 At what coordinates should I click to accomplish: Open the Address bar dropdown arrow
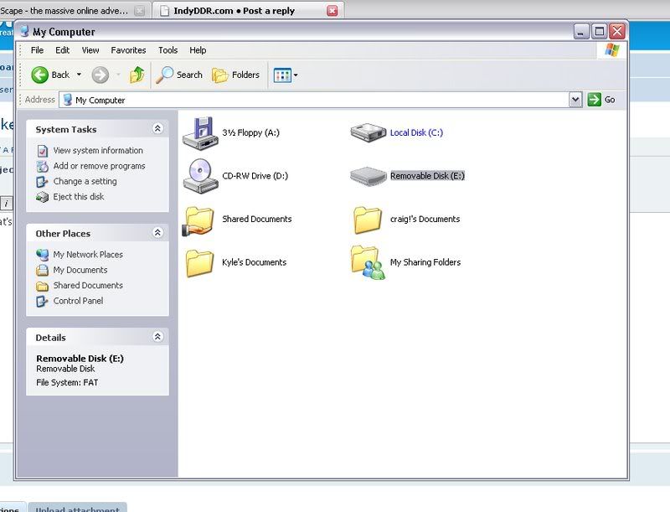(575, 100)
